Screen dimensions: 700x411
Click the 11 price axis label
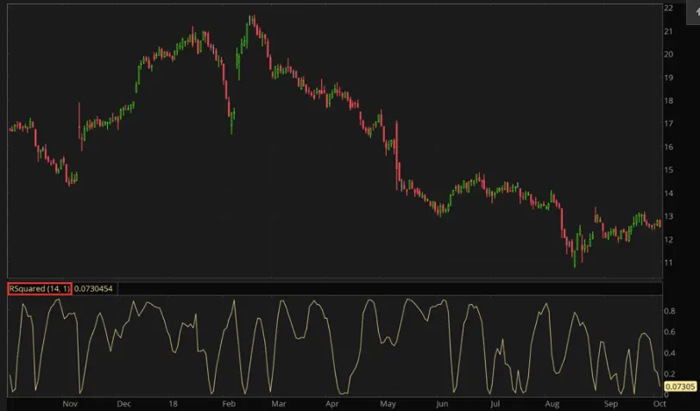[x=668, y=262]
